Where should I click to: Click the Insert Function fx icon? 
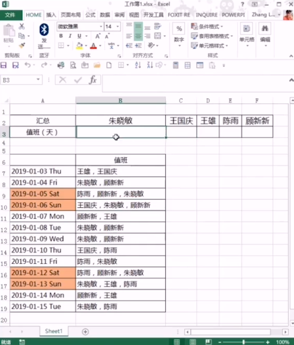point(92,80)
